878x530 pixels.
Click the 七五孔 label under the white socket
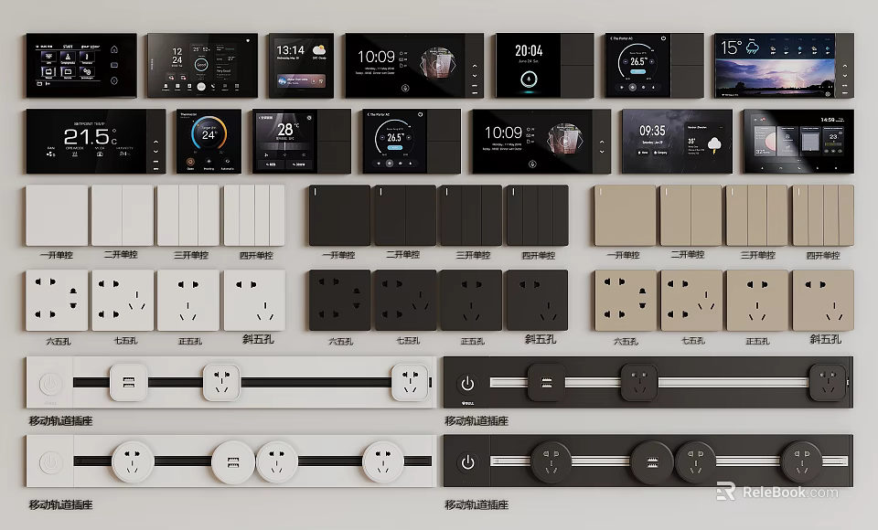click(x=125, y=340)
